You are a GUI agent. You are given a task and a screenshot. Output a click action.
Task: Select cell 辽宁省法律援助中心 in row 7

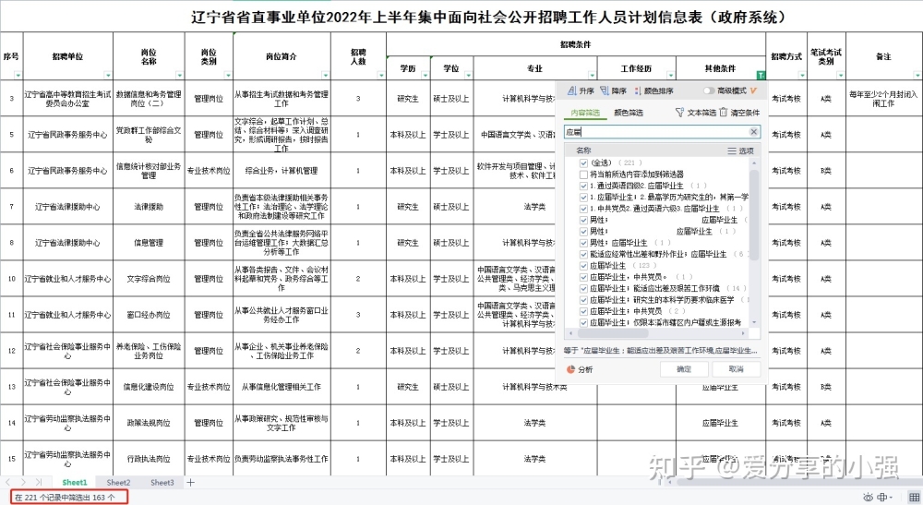[x=67, y=207]
